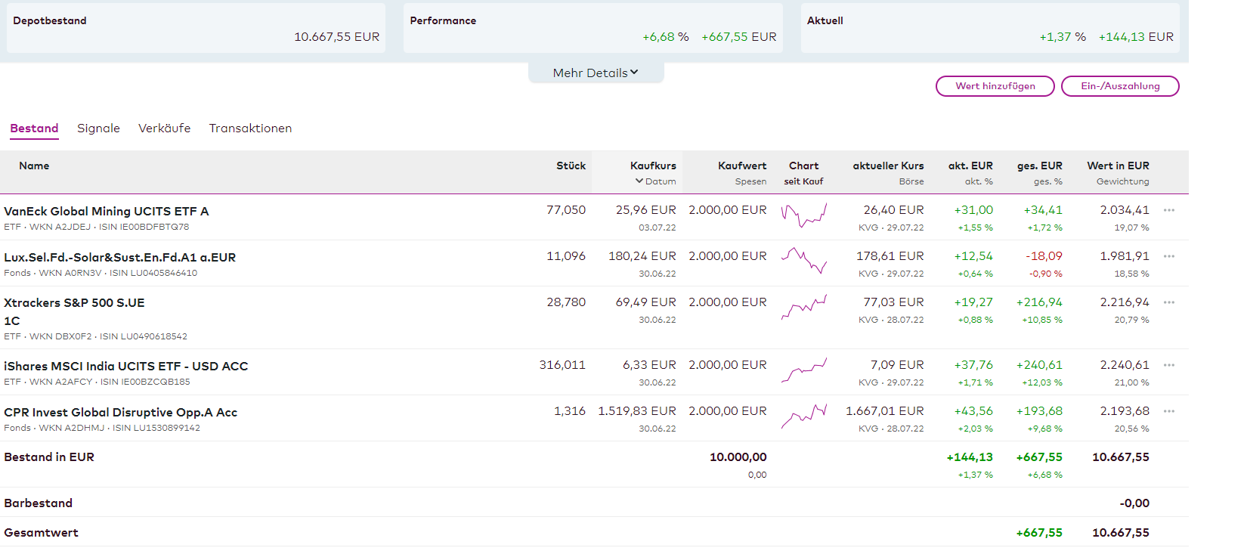Screen dimensions: 1247x551
Task: Click the Xtrackers S&P 500 sparkline chart
Action: coord(803,307)
